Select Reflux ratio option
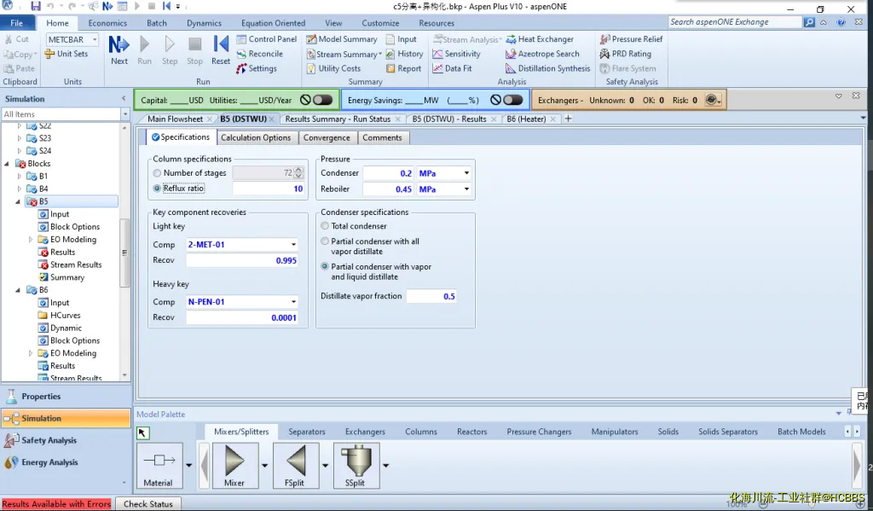Screen dimensions: 873x511 (157, 189)
